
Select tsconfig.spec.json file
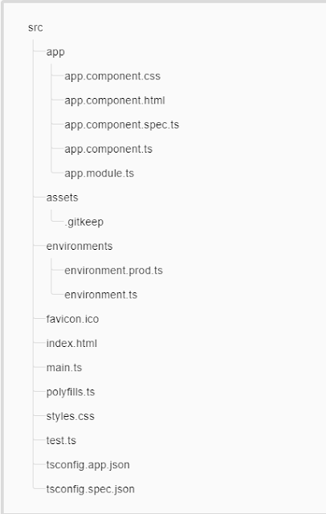click(91, 489)
